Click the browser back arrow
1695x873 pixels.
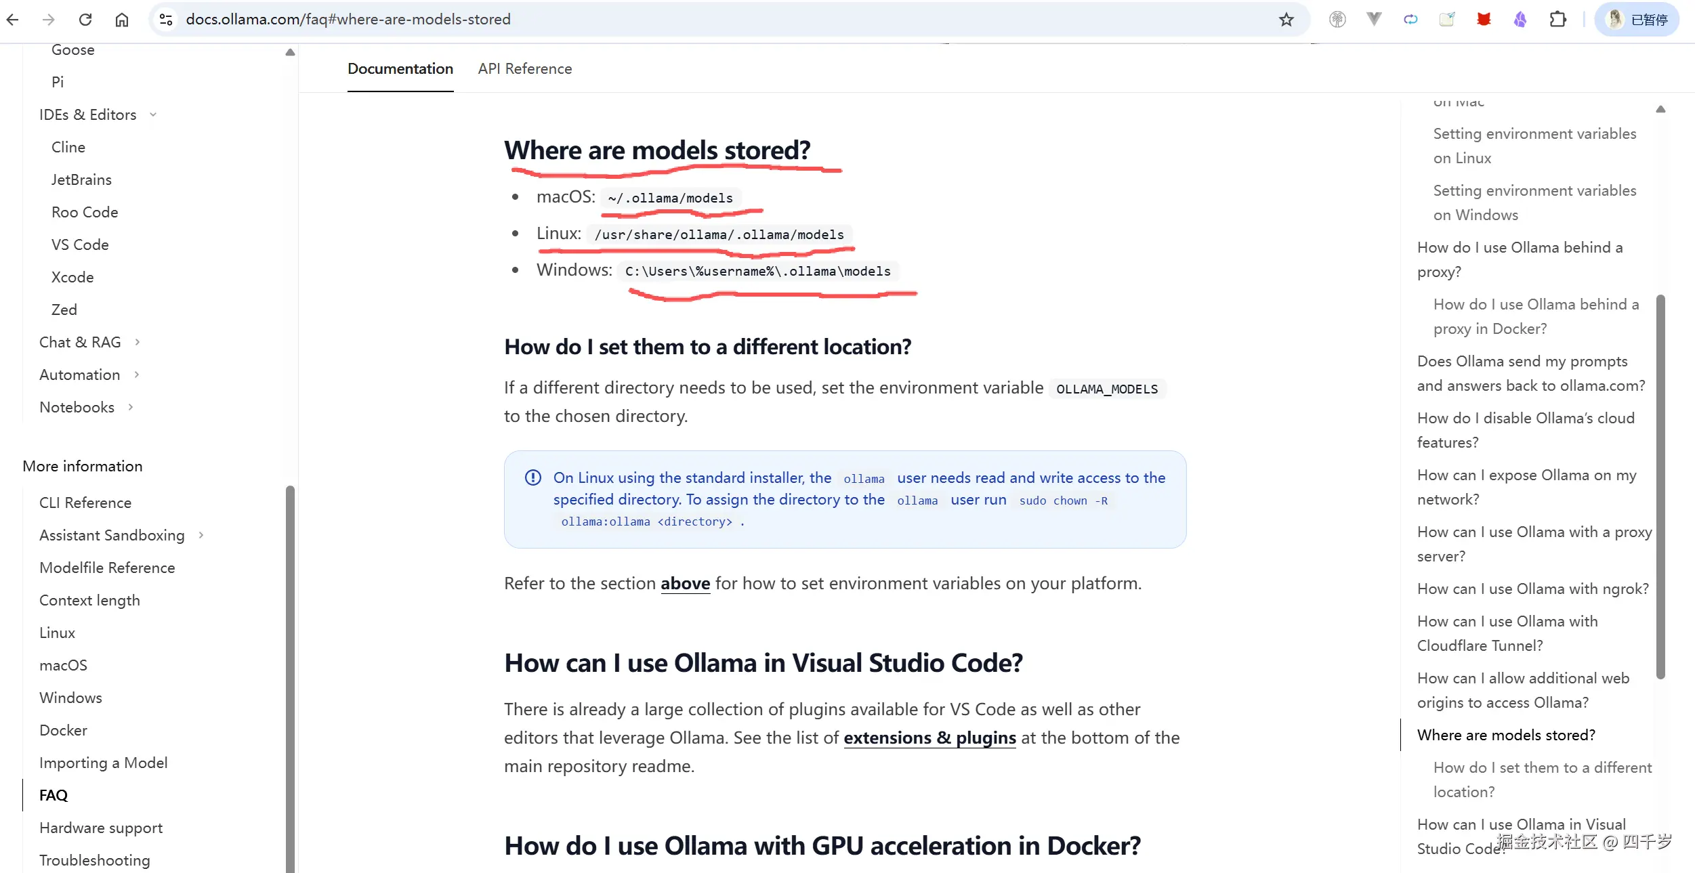tap(12, 20)
